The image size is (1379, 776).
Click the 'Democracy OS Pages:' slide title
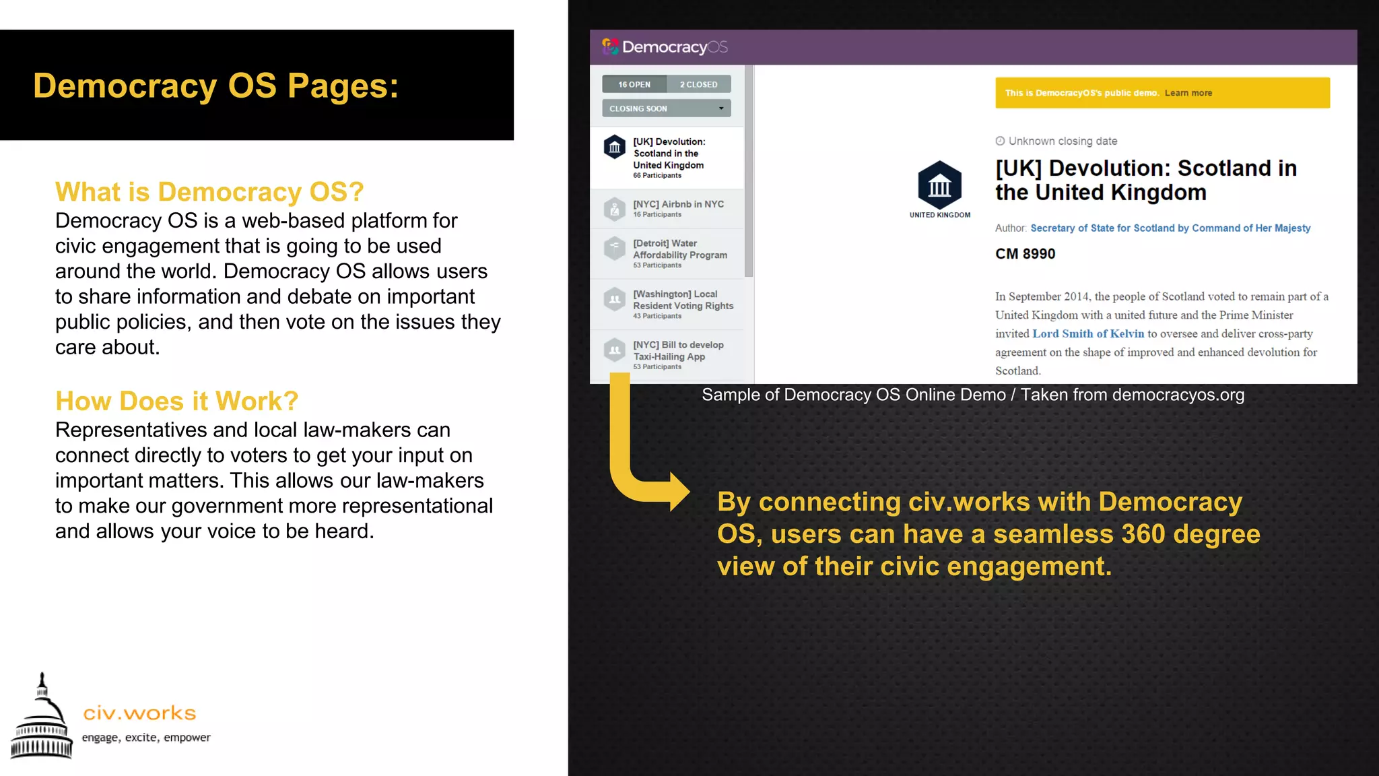215,86
